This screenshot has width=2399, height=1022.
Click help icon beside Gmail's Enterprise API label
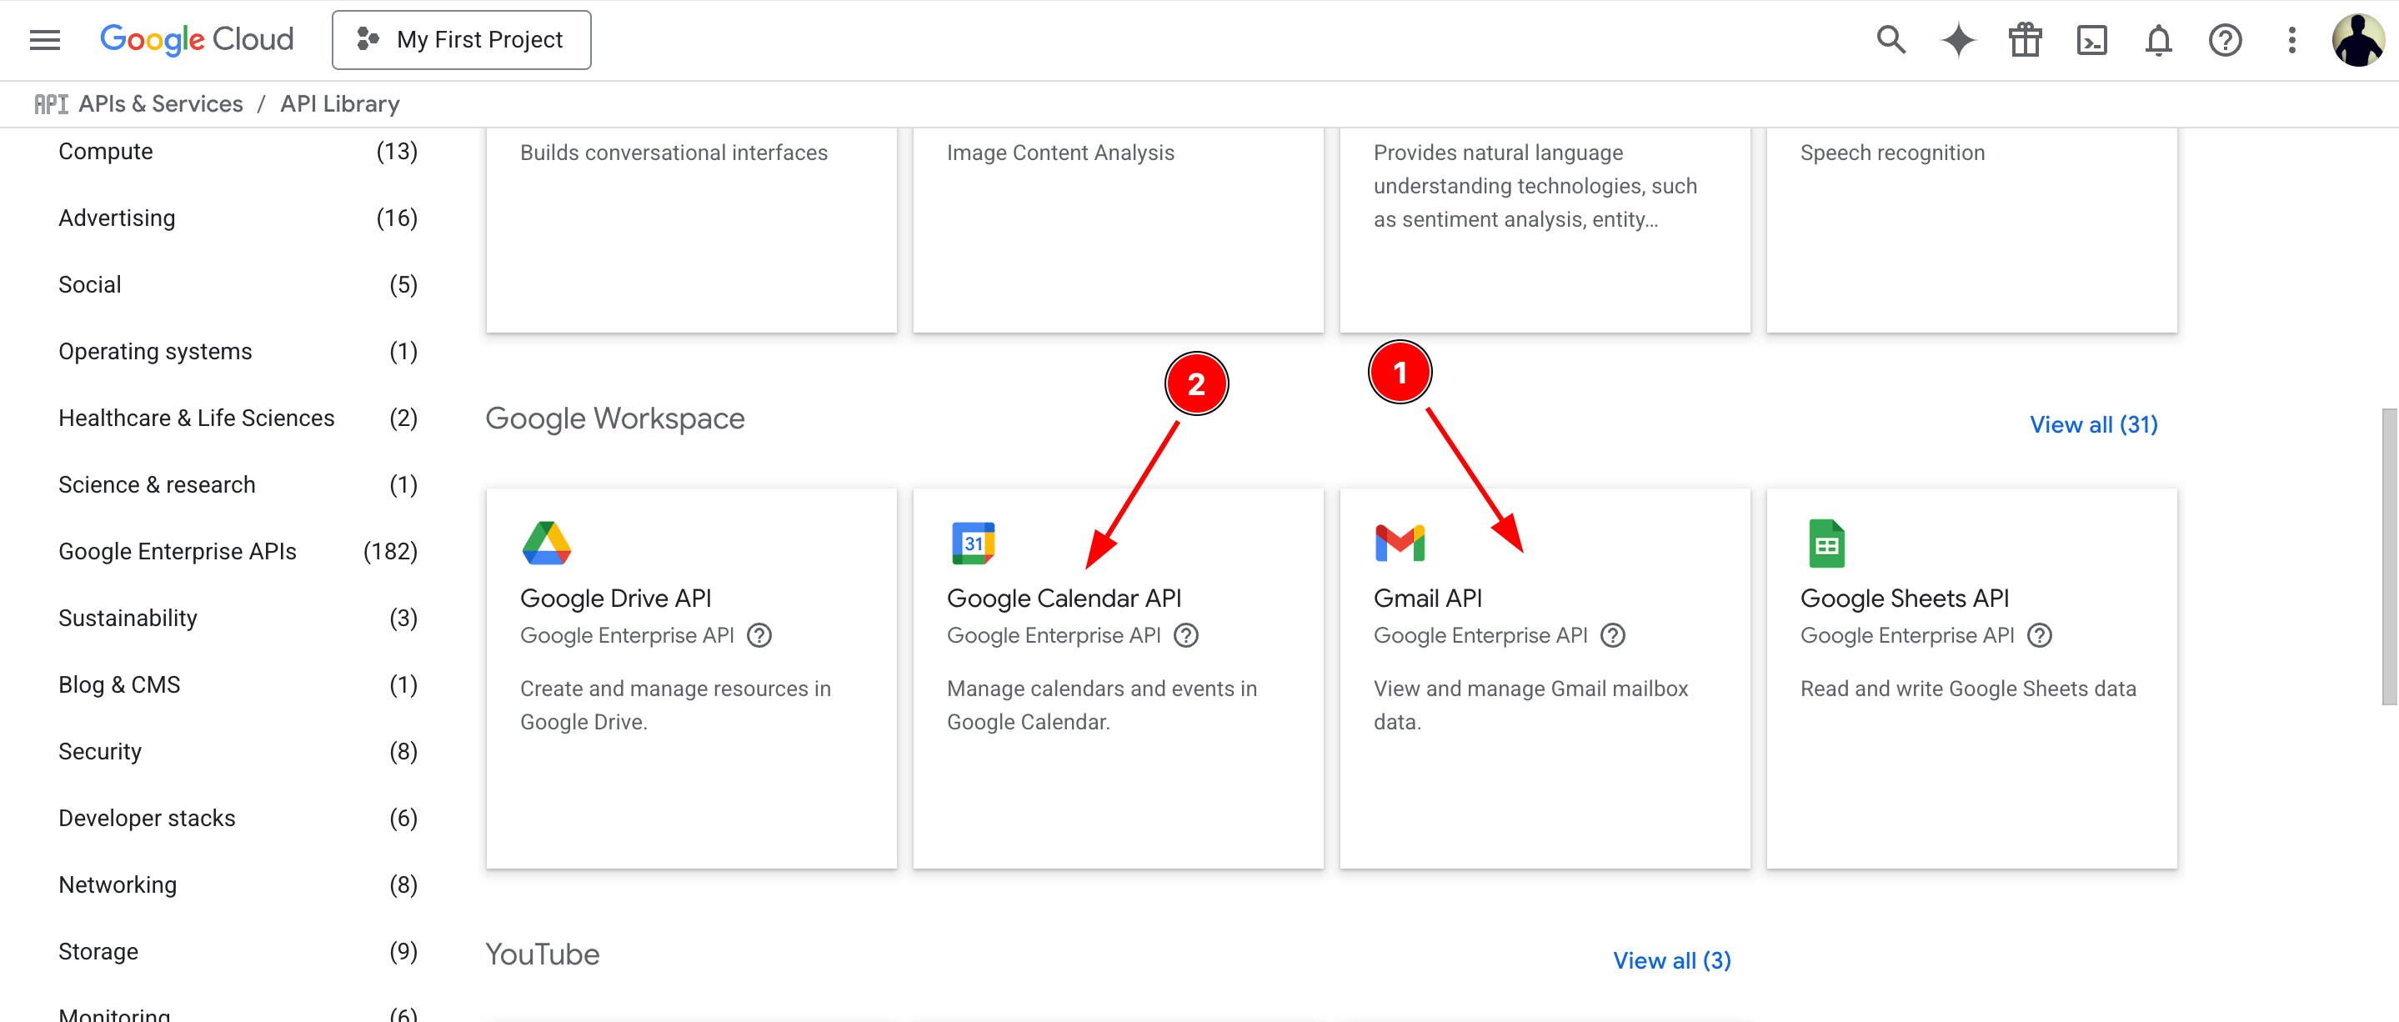pyautogui.click(x=1613, y=635)
